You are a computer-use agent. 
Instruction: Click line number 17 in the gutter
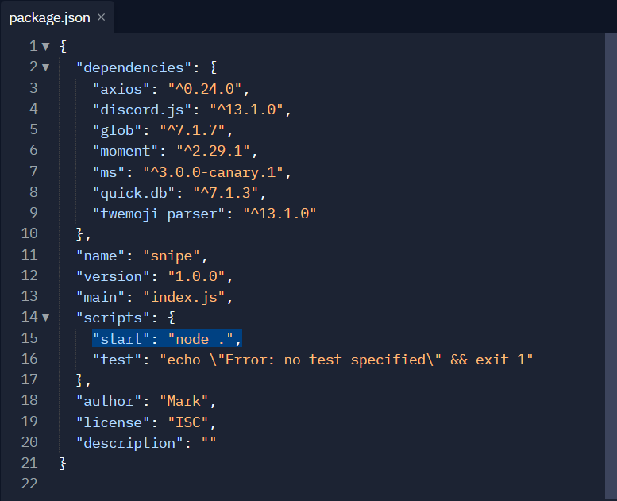(29, 380)
